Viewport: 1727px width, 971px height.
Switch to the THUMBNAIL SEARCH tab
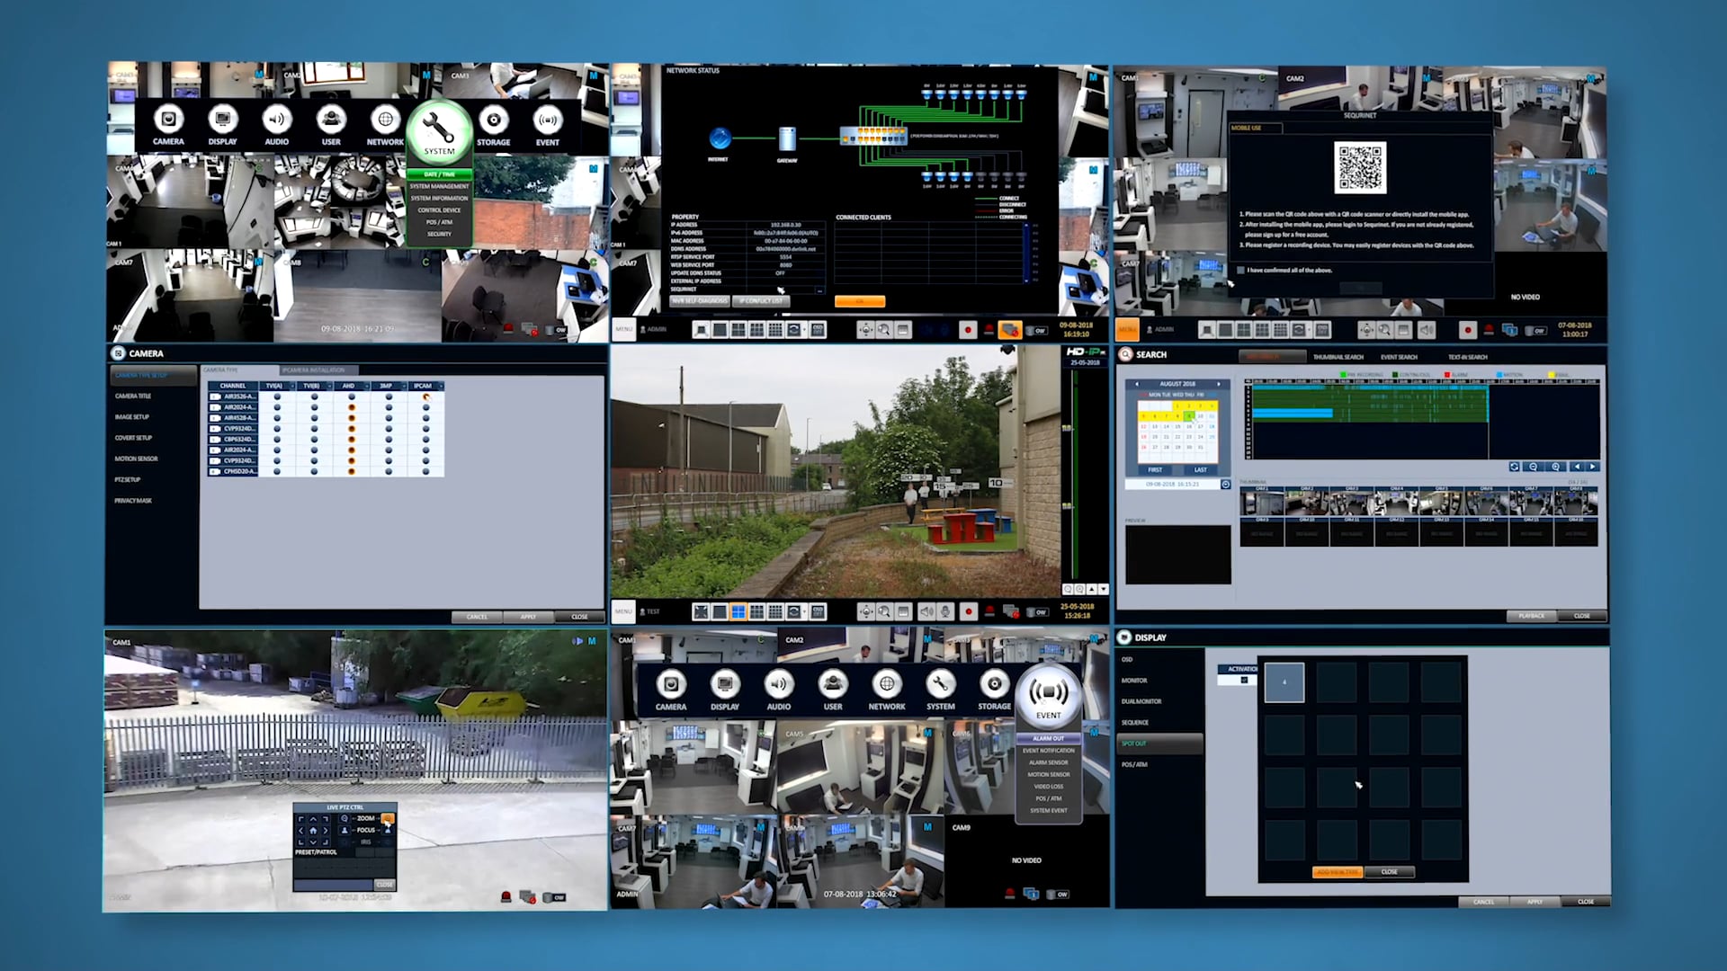click(x=1338, y=357)
